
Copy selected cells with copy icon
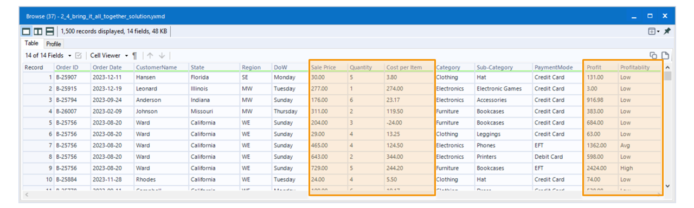(653, 55)
